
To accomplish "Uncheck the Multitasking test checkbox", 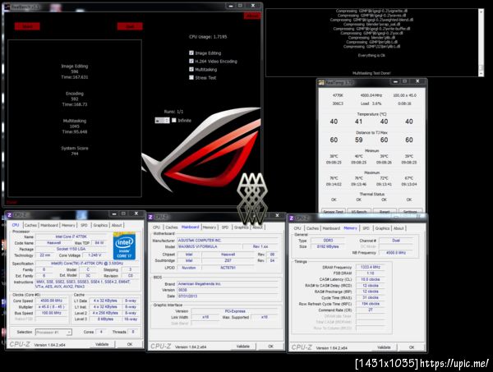I will tap(191, 69).
